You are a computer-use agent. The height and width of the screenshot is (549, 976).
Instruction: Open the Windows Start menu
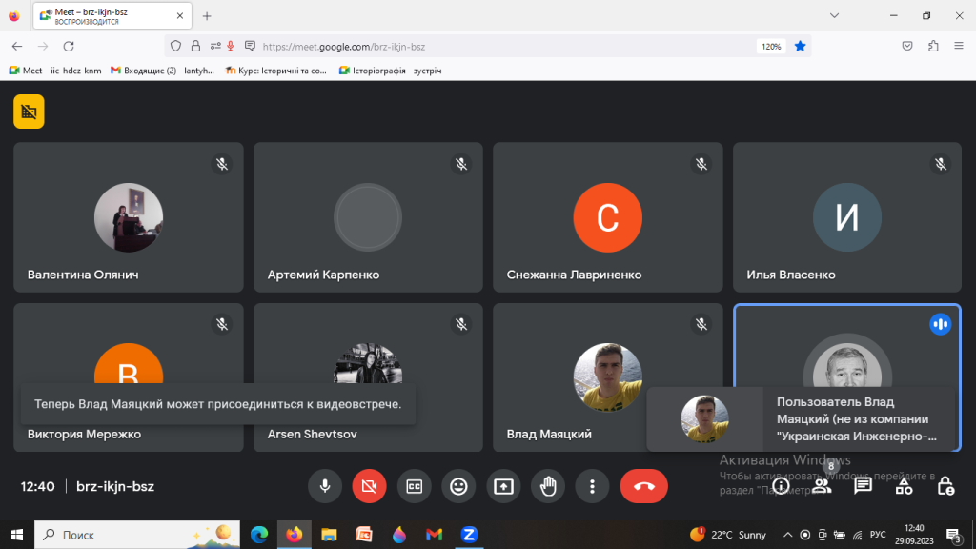(17, 535)
